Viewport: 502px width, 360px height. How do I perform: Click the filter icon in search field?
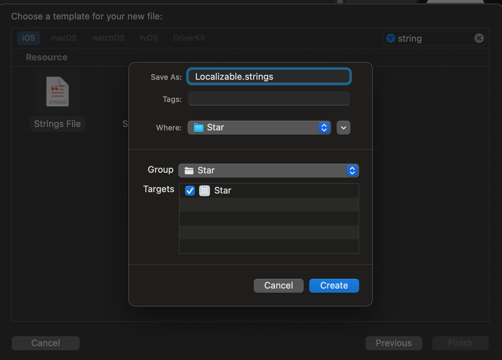click(x=391, y=38)
